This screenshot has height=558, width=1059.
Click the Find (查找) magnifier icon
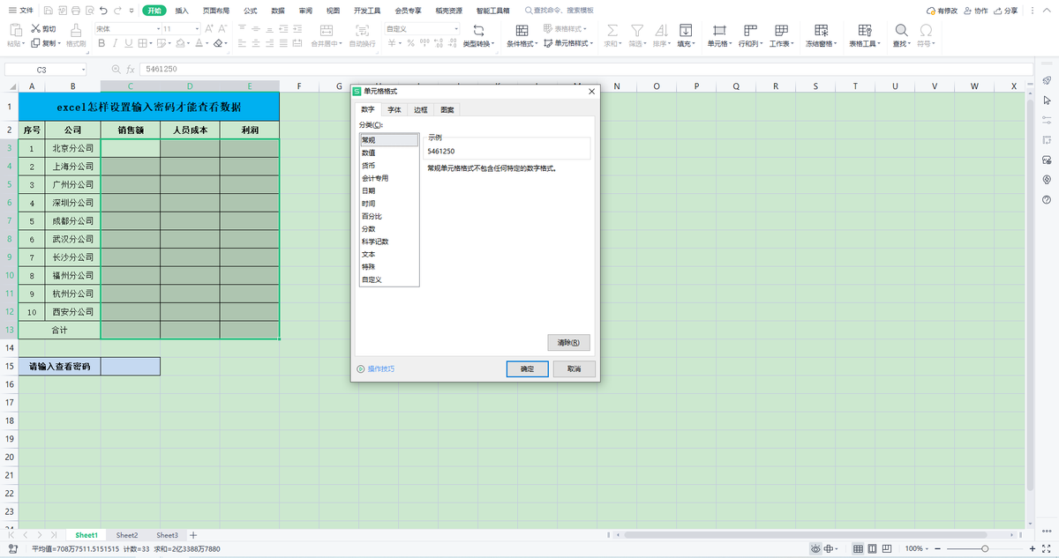pyautogui.click(x=901, y=30)
